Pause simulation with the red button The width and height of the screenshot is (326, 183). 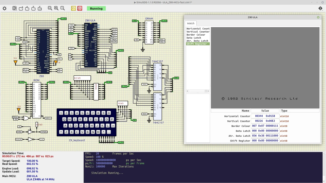click(80, 8)
